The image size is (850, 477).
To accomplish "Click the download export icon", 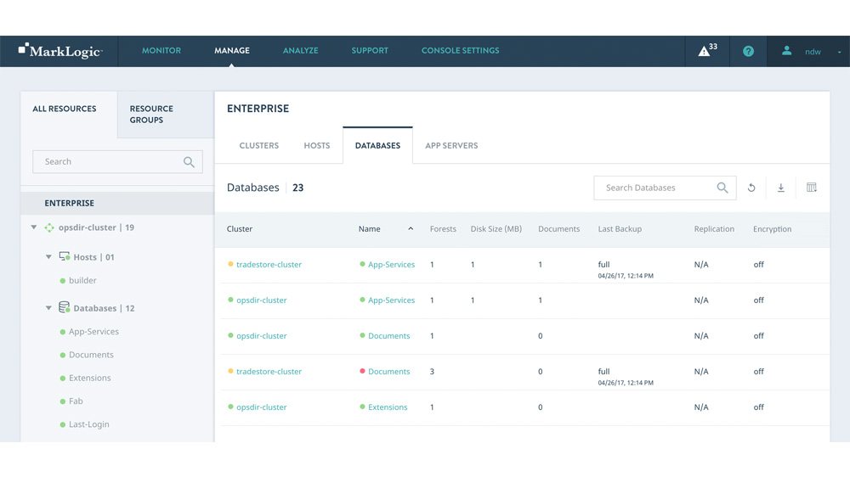I will pos(780,188).
